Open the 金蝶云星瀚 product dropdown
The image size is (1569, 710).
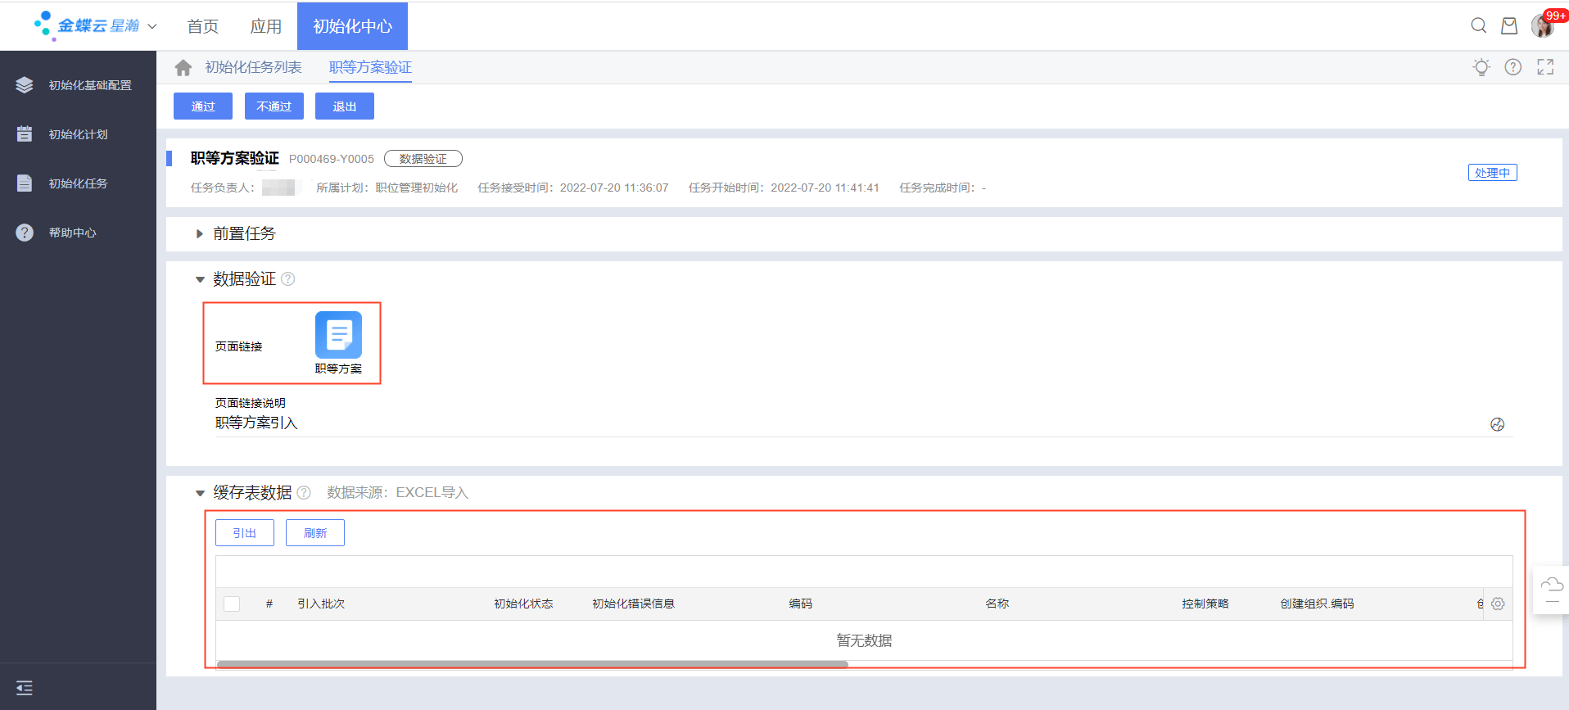151,26
